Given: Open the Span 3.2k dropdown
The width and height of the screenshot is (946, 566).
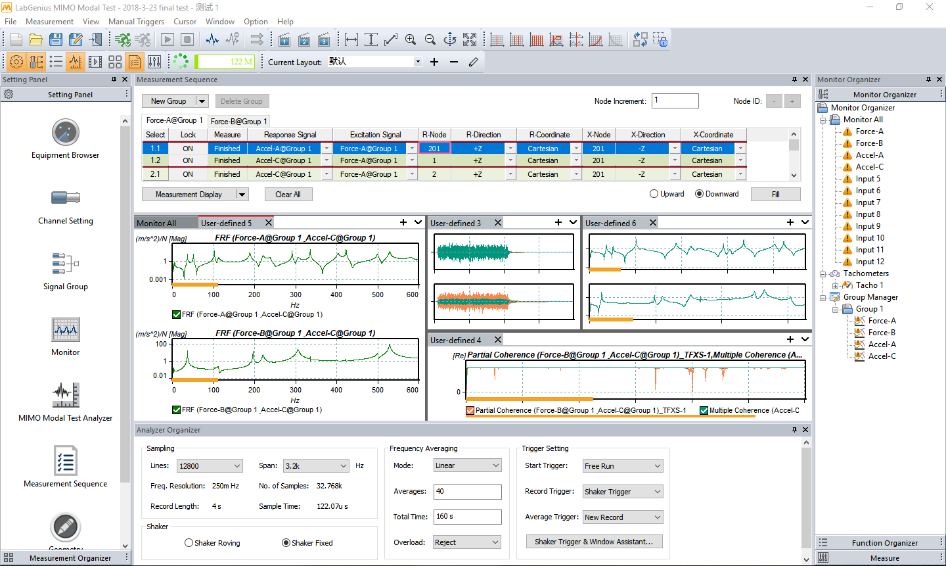Looking at the screenshot, I should 316,465.
